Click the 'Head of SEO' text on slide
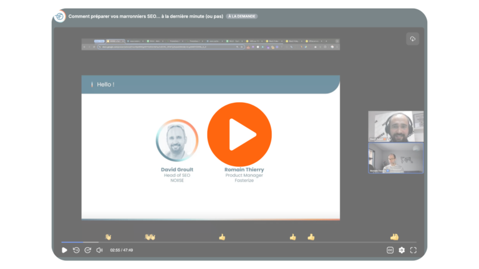The height and width of the screenshot is (269, 479). tap(177, 176)
